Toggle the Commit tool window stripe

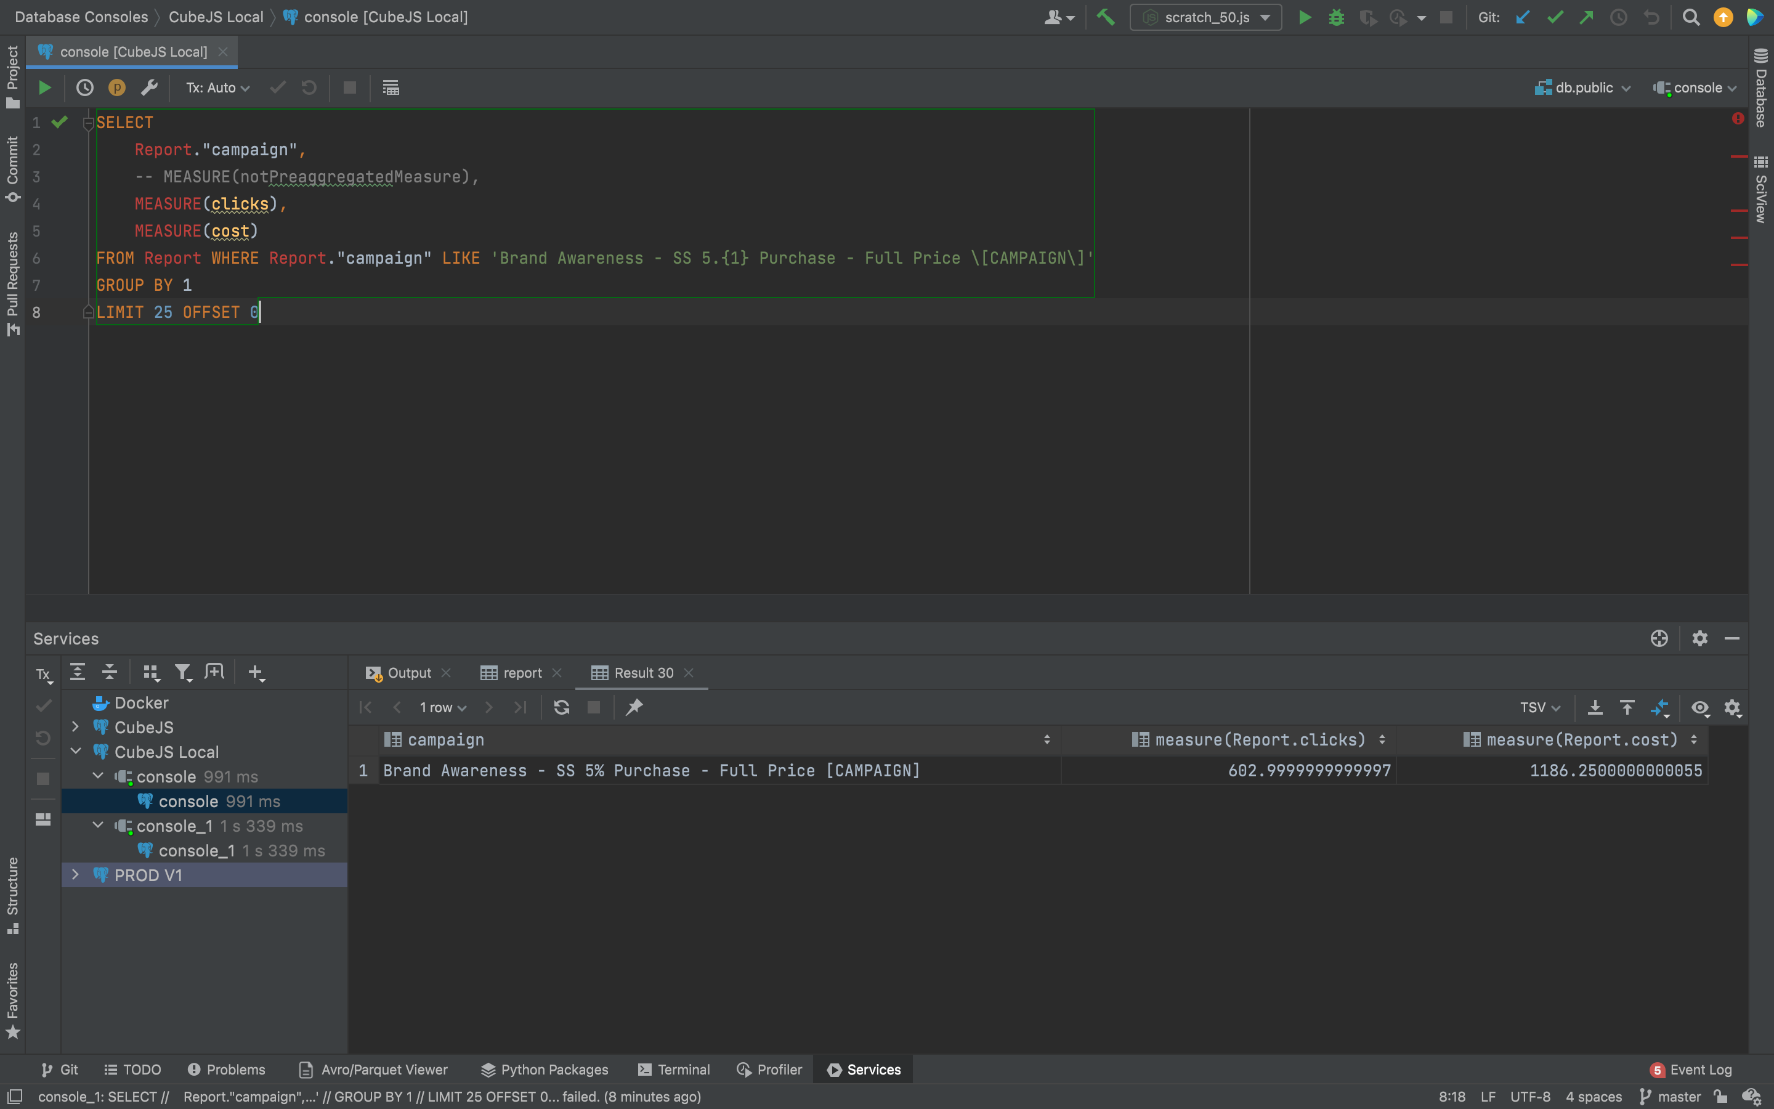point(12,169)
